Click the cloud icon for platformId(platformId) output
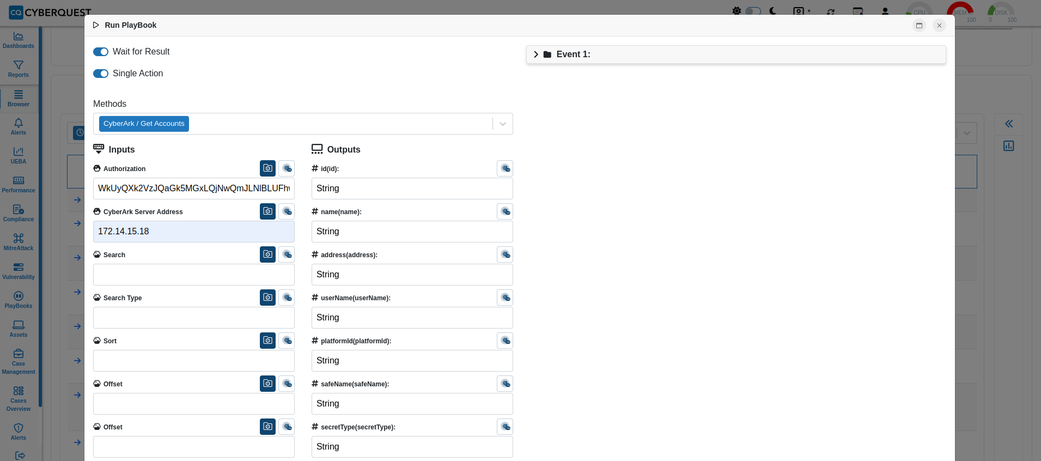The height and width of the screenshot is (461, 1041). [x=505, y=341]
